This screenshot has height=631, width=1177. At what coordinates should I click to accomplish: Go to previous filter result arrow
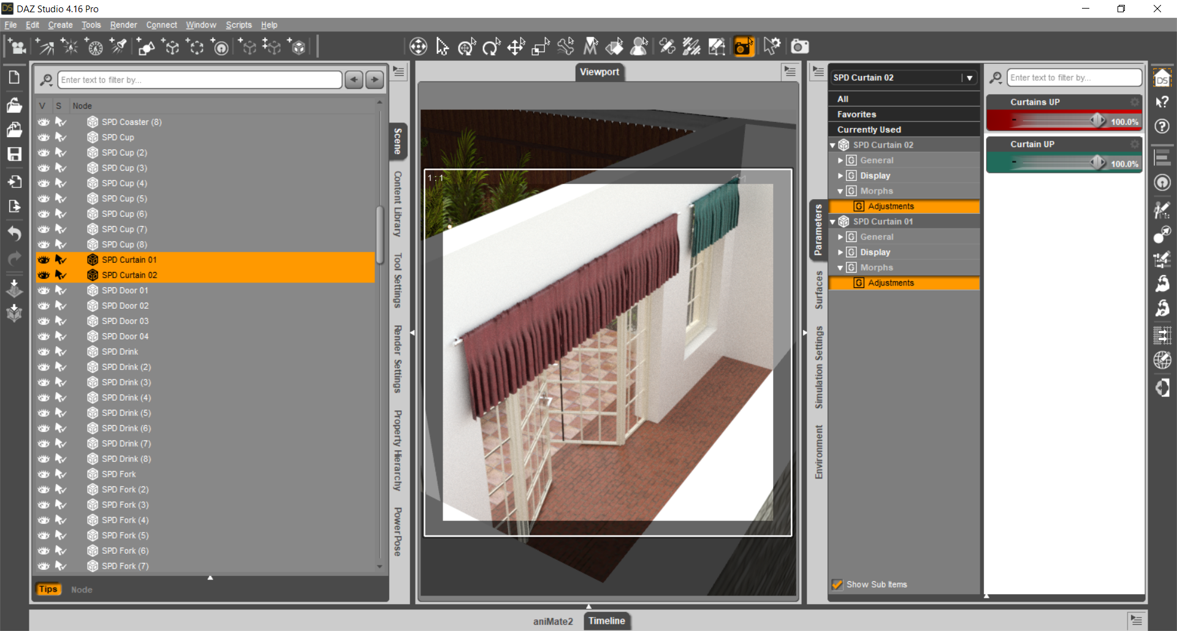(354, 80)
